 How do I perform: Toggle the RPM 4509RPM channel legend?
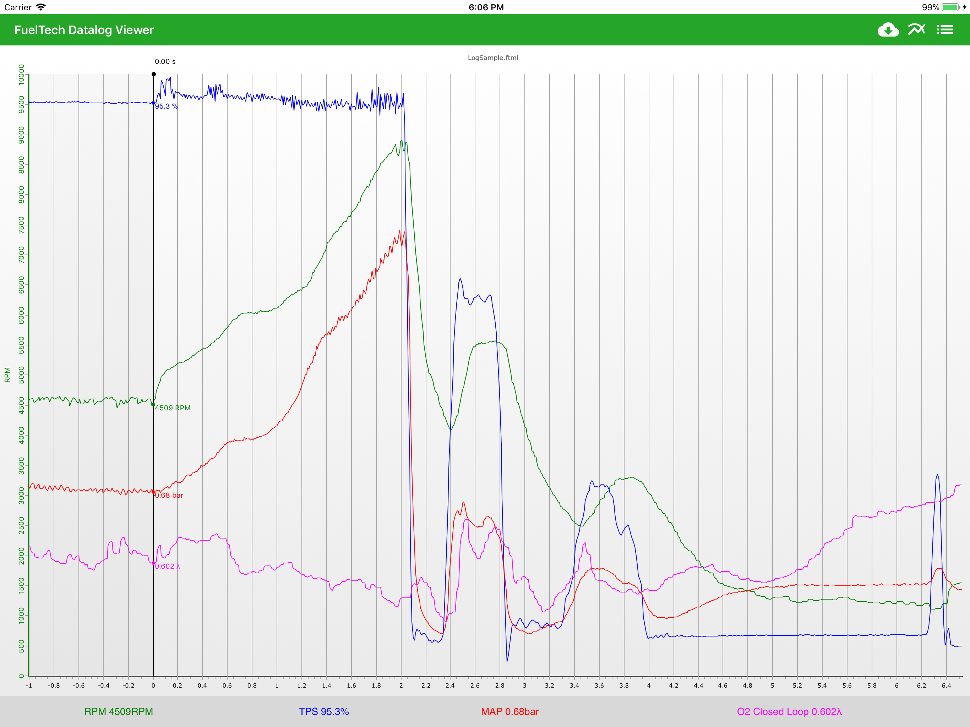click(x=118, y=712)
